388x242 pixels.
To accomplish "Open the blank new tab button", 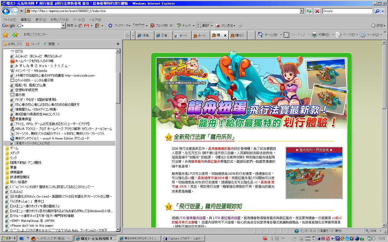I will click(251, 35).
